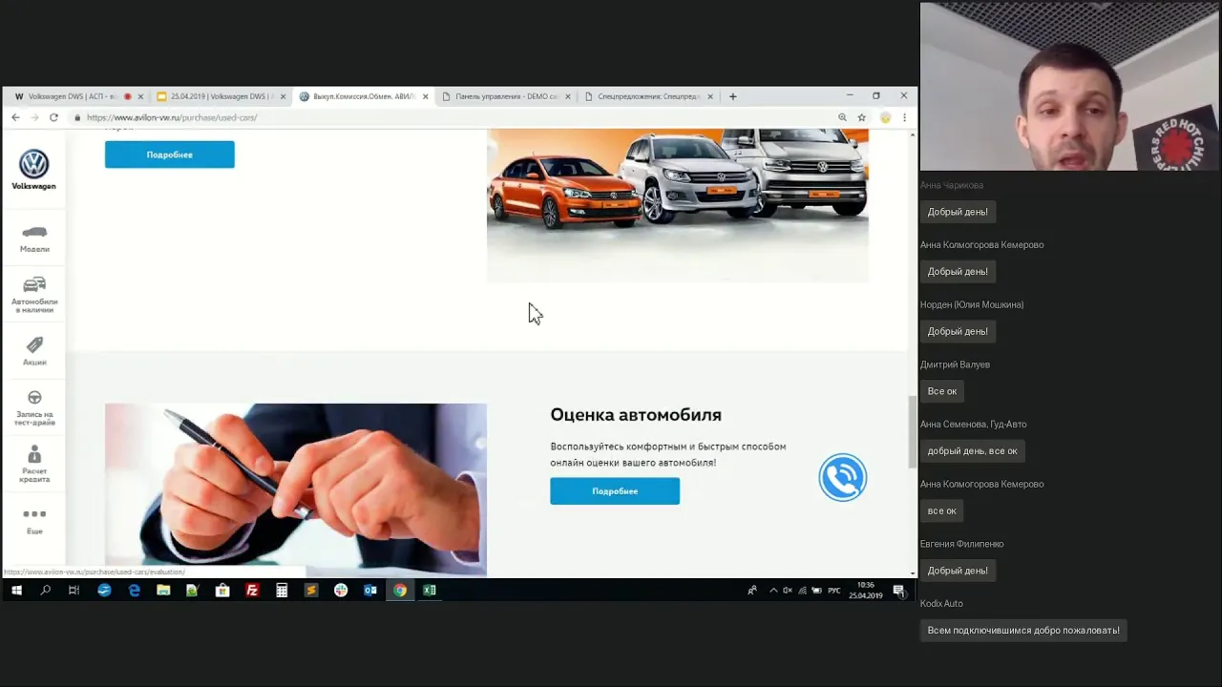
Task: Click the scrollbar down arrow
Action: click(x=913, y=573)
